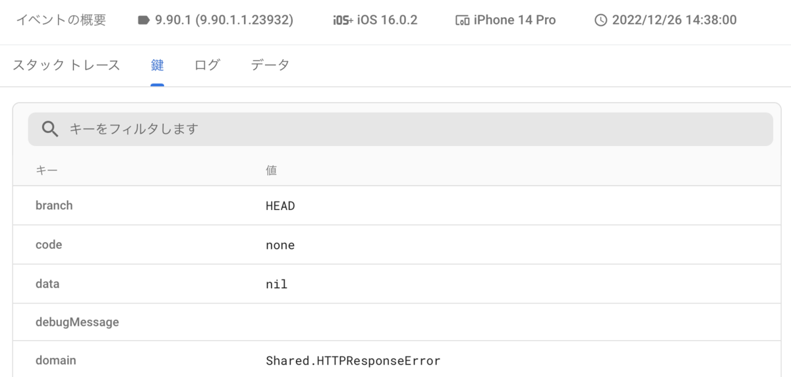The width and height of the screenshot is (791, 377).
Task: Click the app version 9.90.1 (9.90.1.1.23932) text
Action: pyautogui.click(x=224, y=20)
